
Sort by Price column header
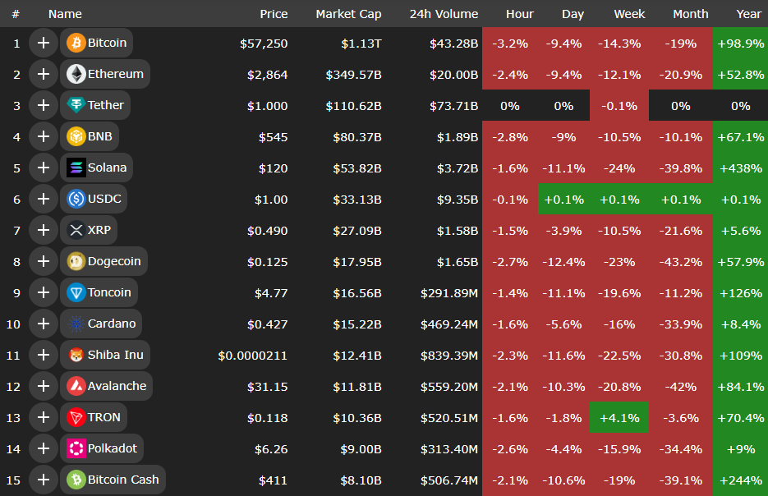pyautogui.click(x=274, y=14)
